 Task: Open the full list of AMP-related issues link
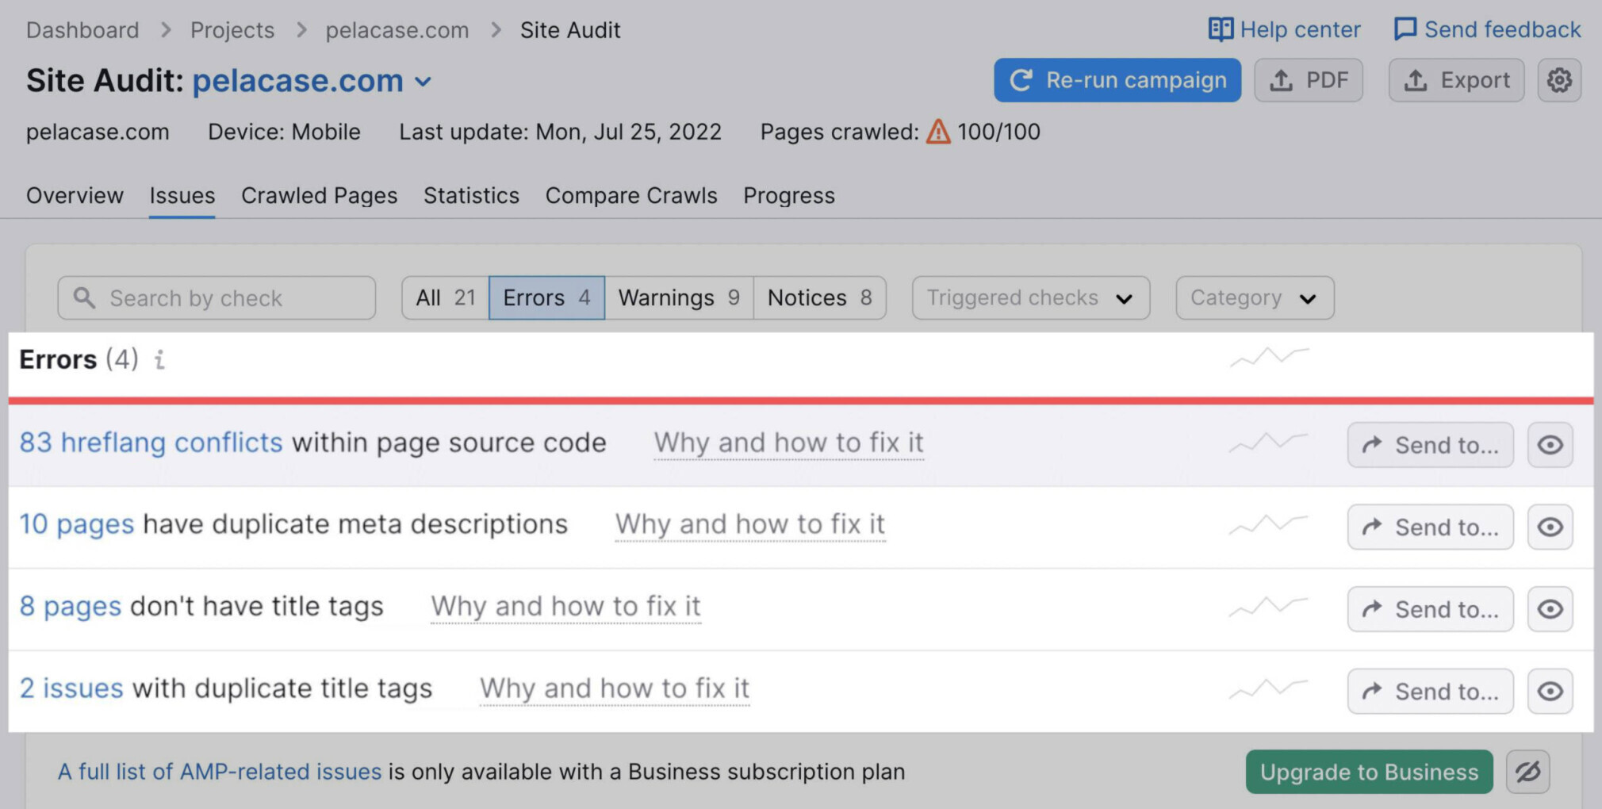(x=220, y=772)
